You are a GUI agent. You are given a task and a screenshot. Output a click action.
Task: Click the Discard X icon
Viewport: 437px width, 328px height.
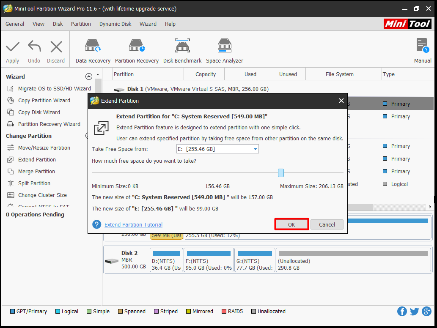point(56,46)
